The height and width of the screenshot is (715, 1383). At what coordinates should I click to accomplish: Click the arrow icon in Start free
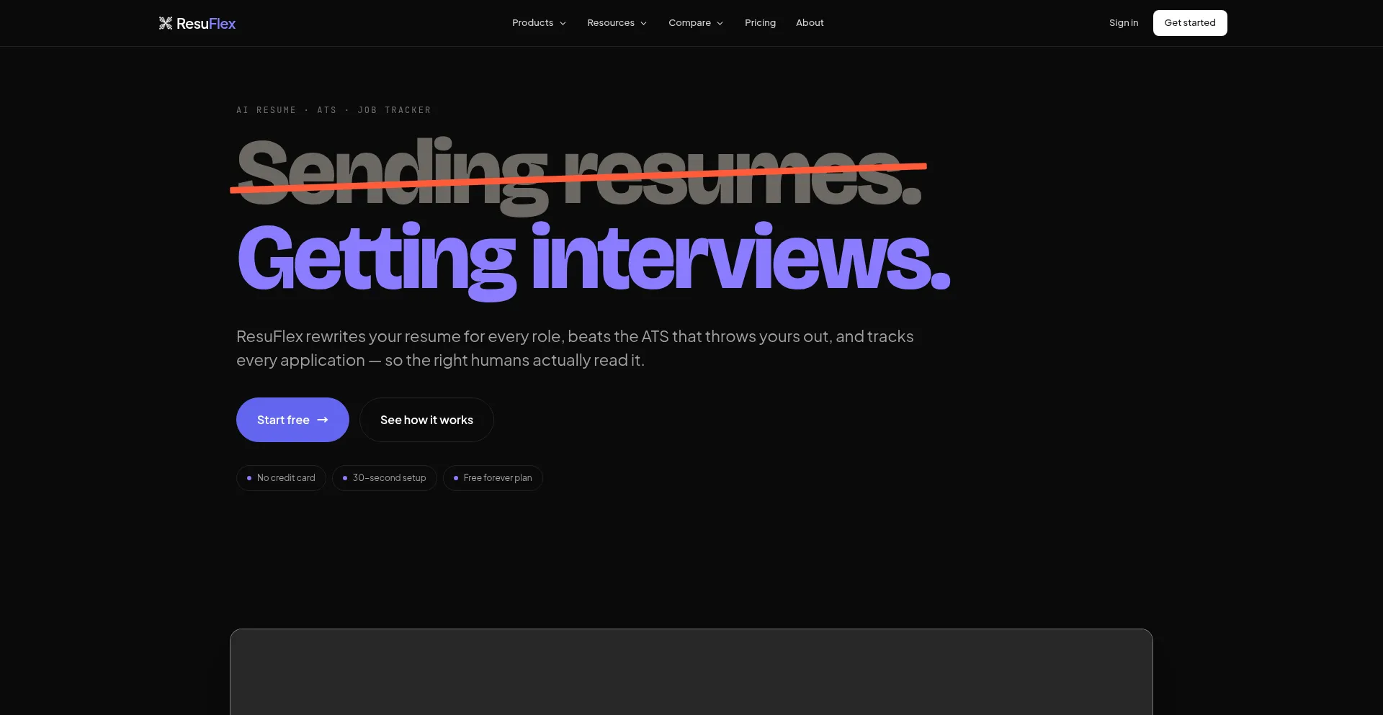(323, 420)
